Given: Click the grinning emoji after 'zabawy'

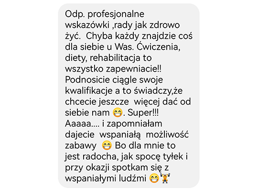Looking at the screenshot, I should 107,146.
